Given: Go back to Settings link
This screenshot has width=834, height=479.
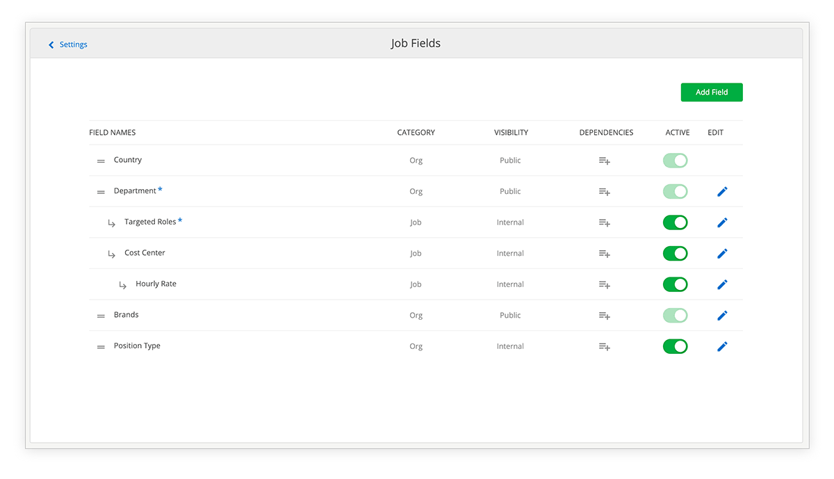Looking at the screenshot, I should pos(73,44).
